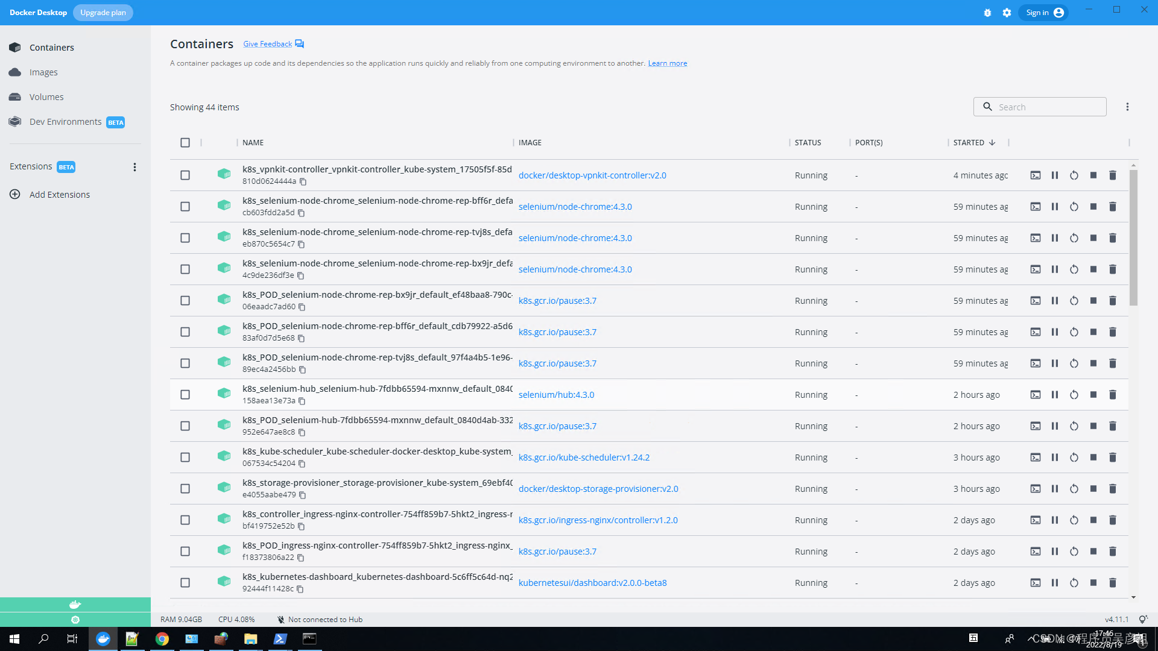Open Docker Desktop settings gear
Image resolution: width=1158 pixels, height=651 pixels.
(x=1007, y=13)
